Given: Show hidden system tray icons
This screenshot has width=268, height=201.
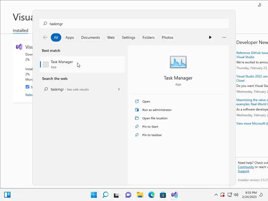Looking at the screenshot, I should [216, 195].
